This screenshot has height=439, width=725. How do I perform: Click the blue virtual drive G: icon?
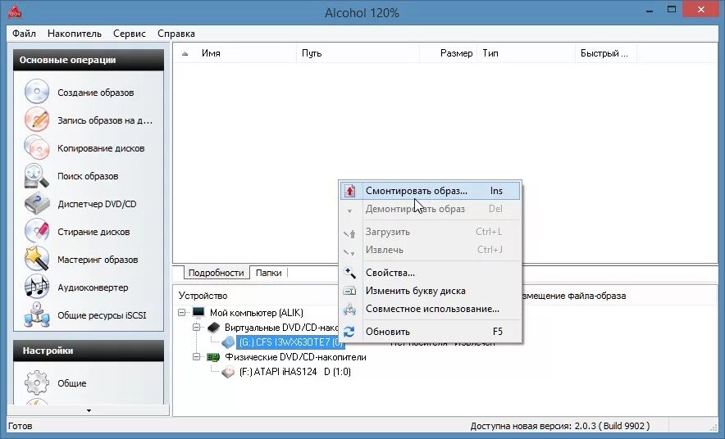(x=228, y=342)
